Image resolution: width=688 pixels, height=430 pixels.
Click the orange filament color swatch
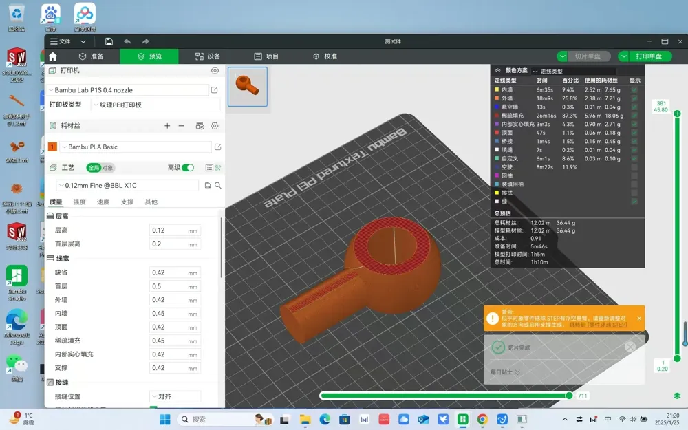[x=53, y=147]
